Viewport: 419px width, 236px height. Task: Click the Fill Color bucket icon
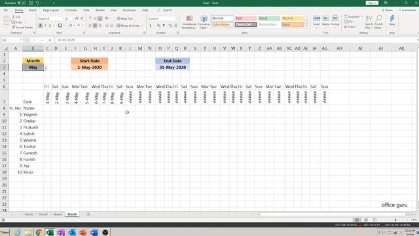click(71, 26)
